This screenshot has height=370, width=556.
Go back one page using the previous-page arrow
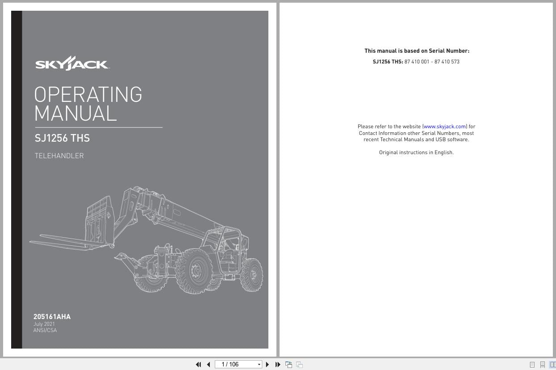(x=209, y=364)
